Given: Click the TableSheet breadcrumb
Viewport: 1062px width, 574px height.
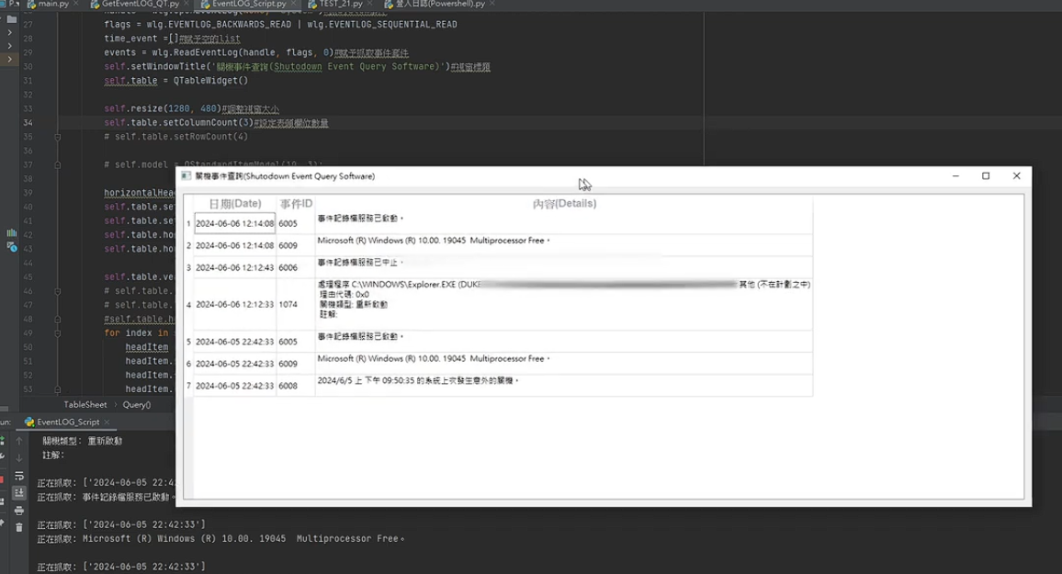Looking at the screenshot, I should point(85,404).
